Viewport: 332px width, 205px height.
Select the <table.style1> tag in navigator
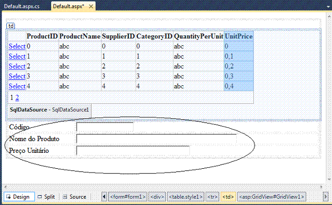pos(186,196)
